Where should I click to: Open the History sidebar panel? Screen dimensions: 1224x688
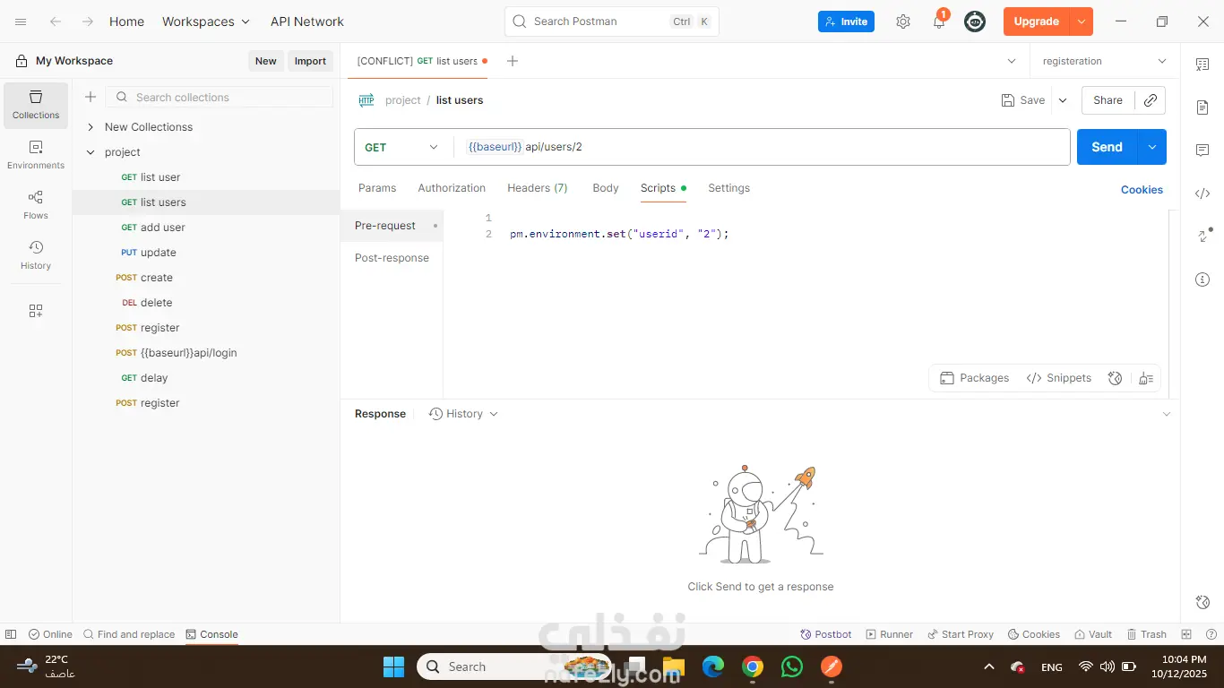click(x=36, y=255)
